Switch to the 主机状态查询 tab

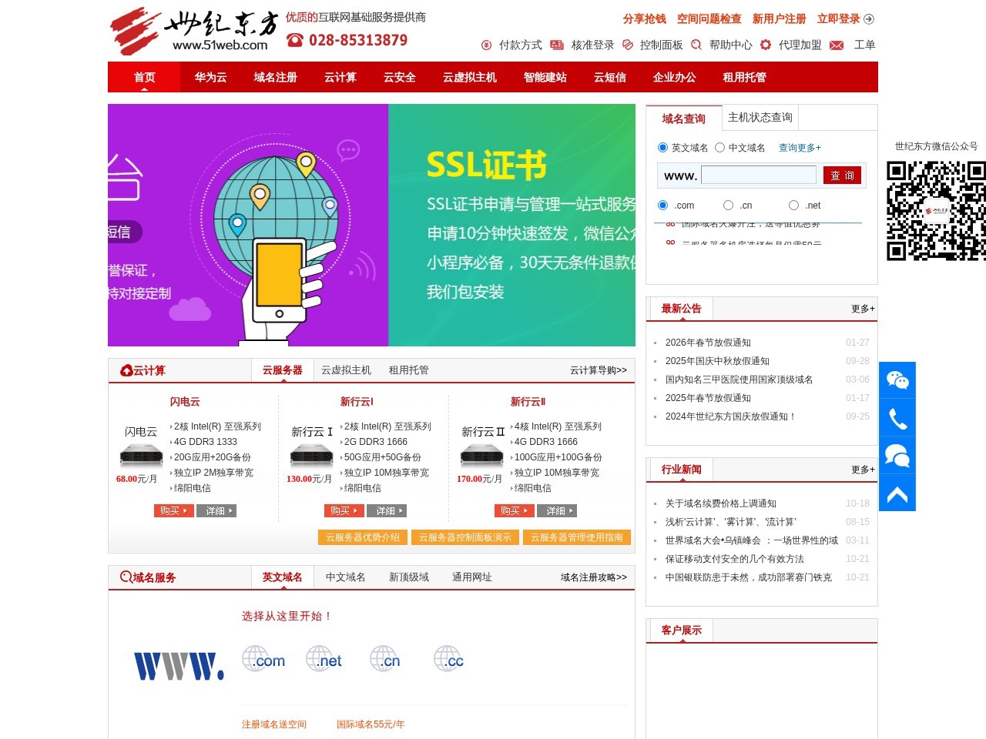pyautogui.click(x=760, y=117)
